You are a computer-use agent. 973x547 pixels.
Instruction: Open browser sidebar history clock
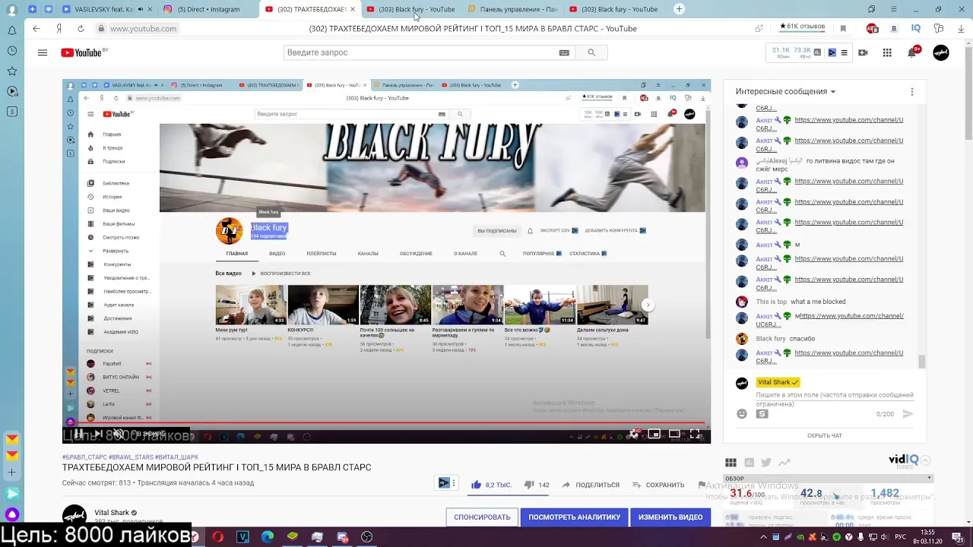tap(12, 51)
